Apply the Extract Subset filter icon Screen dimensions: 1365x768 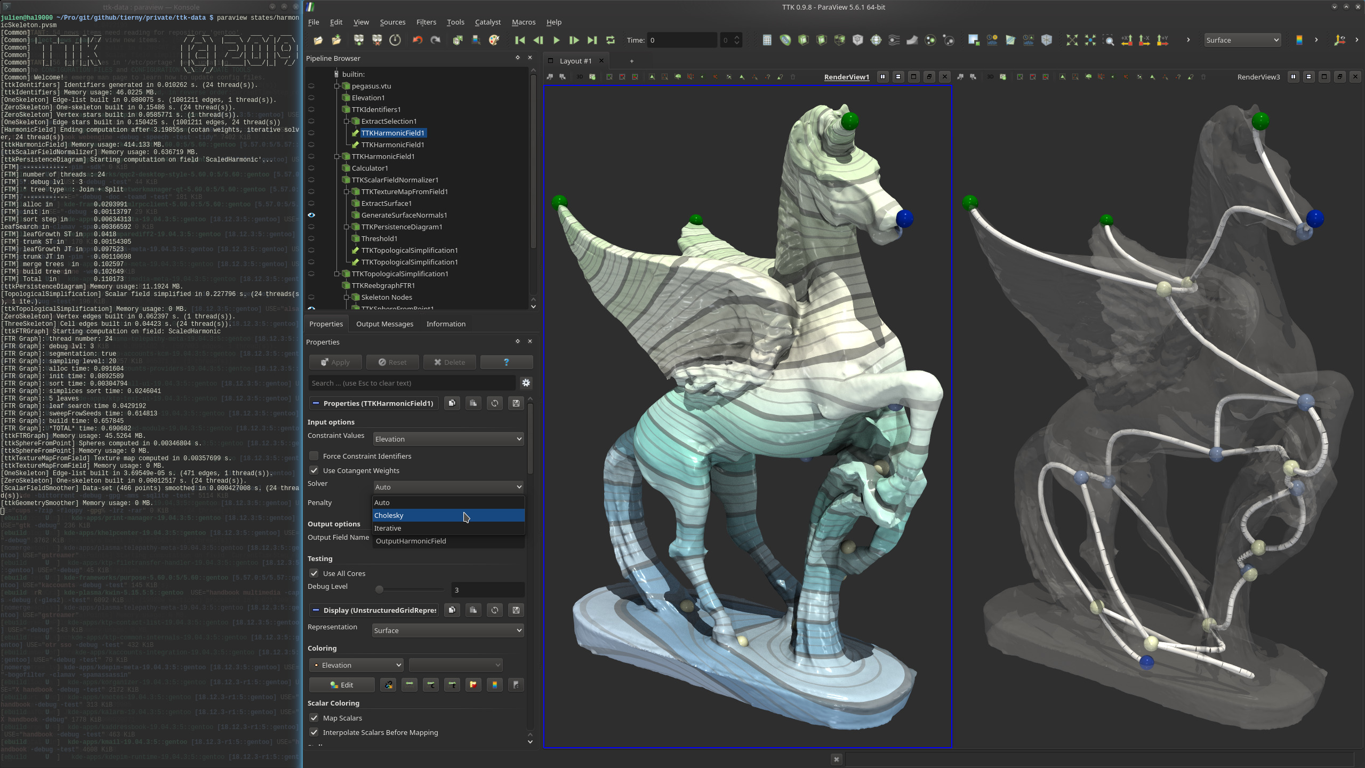858,40
